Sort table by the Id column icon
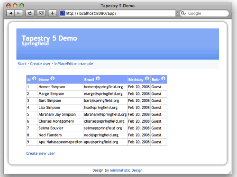Viewport: 237px width, 177px height. click(34, 78)
